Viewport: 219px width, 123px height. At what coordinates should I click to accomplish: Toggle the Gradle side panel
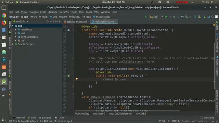tap(217, 25)
